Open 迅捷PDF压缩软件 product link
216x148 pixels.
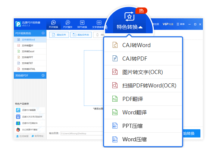[30, 123]
